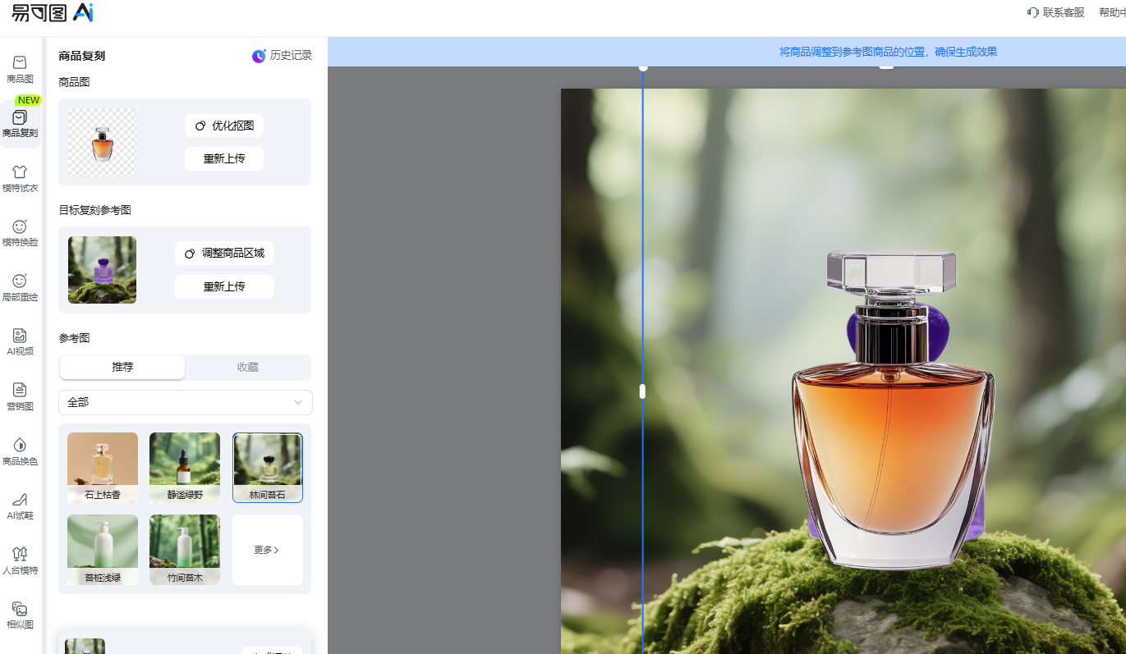Open the 商品换色 tool
The width and height of the screenshot is (1126, 654).
coord(20,450)
